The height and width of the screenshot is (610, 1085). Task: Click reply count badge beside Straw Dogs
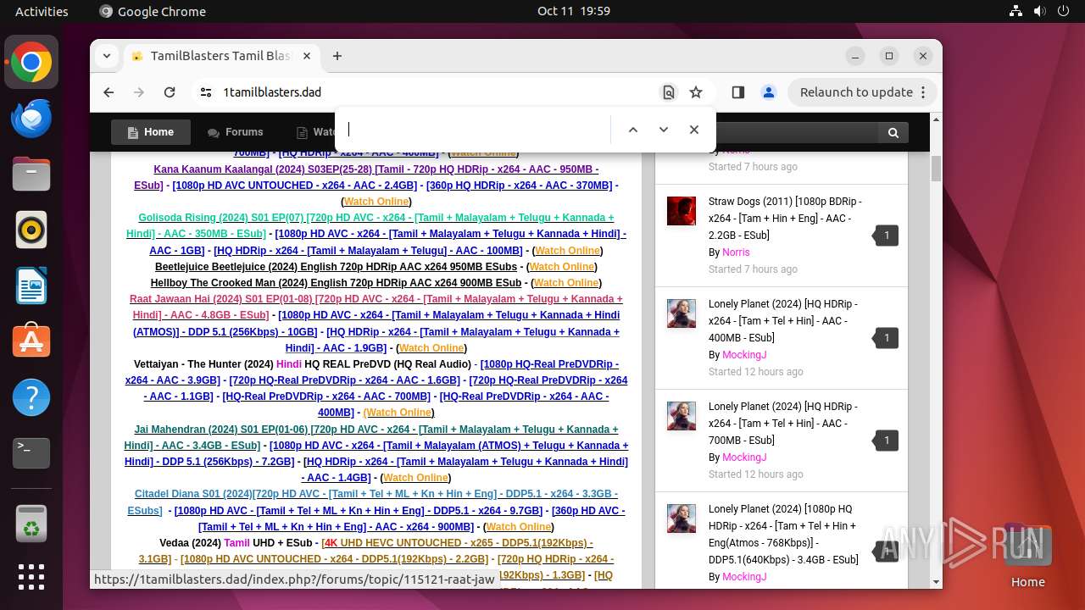tap(886, 236)
